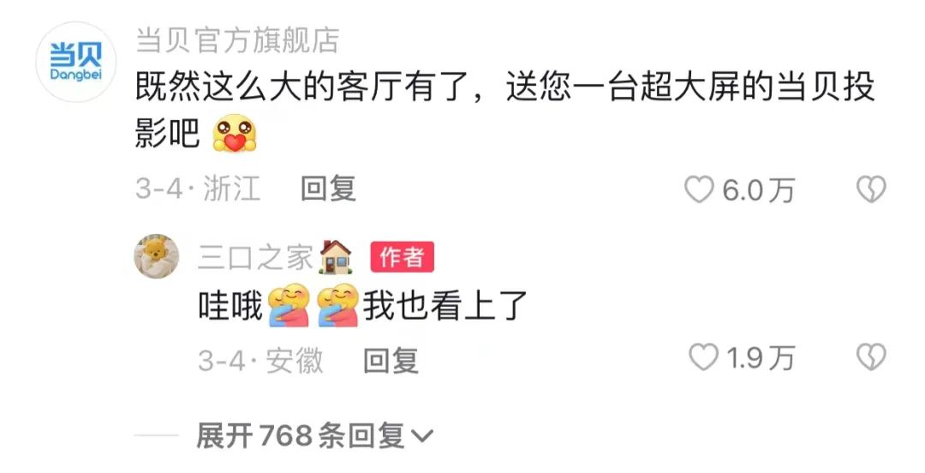Viewport: 925px width, 473px height.
Task: Reply to the author's comment via 回复
Action: pos(391,360)
